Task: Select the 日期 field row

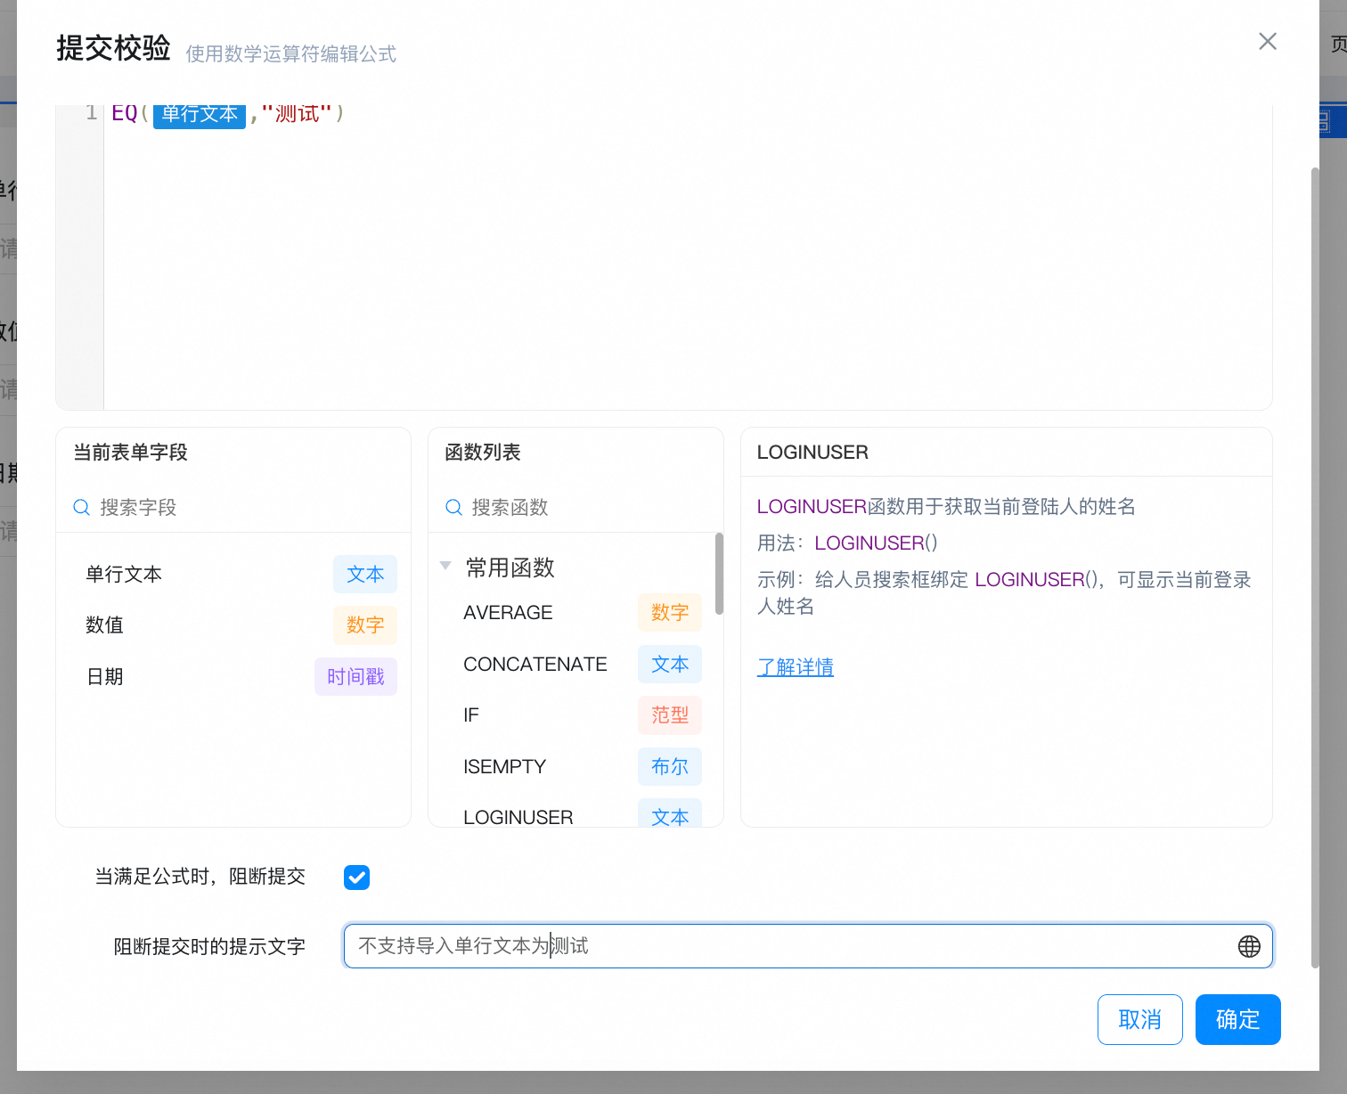Action: 233,677
